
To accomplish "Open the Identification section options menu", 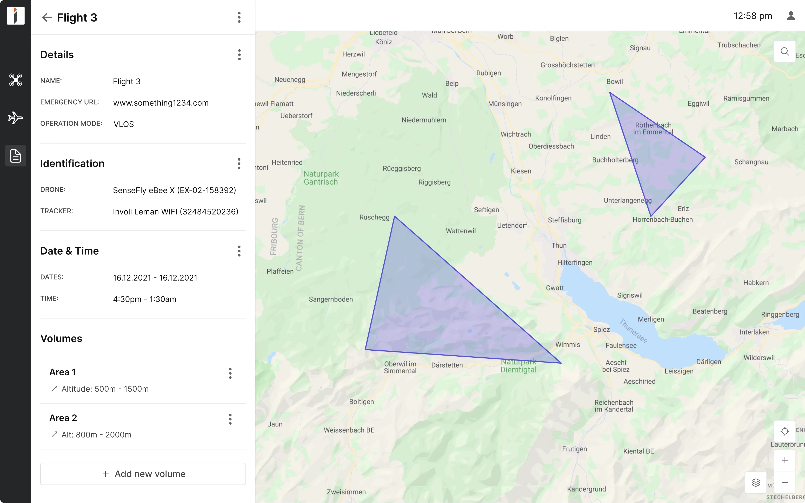I will pos(239,163).
